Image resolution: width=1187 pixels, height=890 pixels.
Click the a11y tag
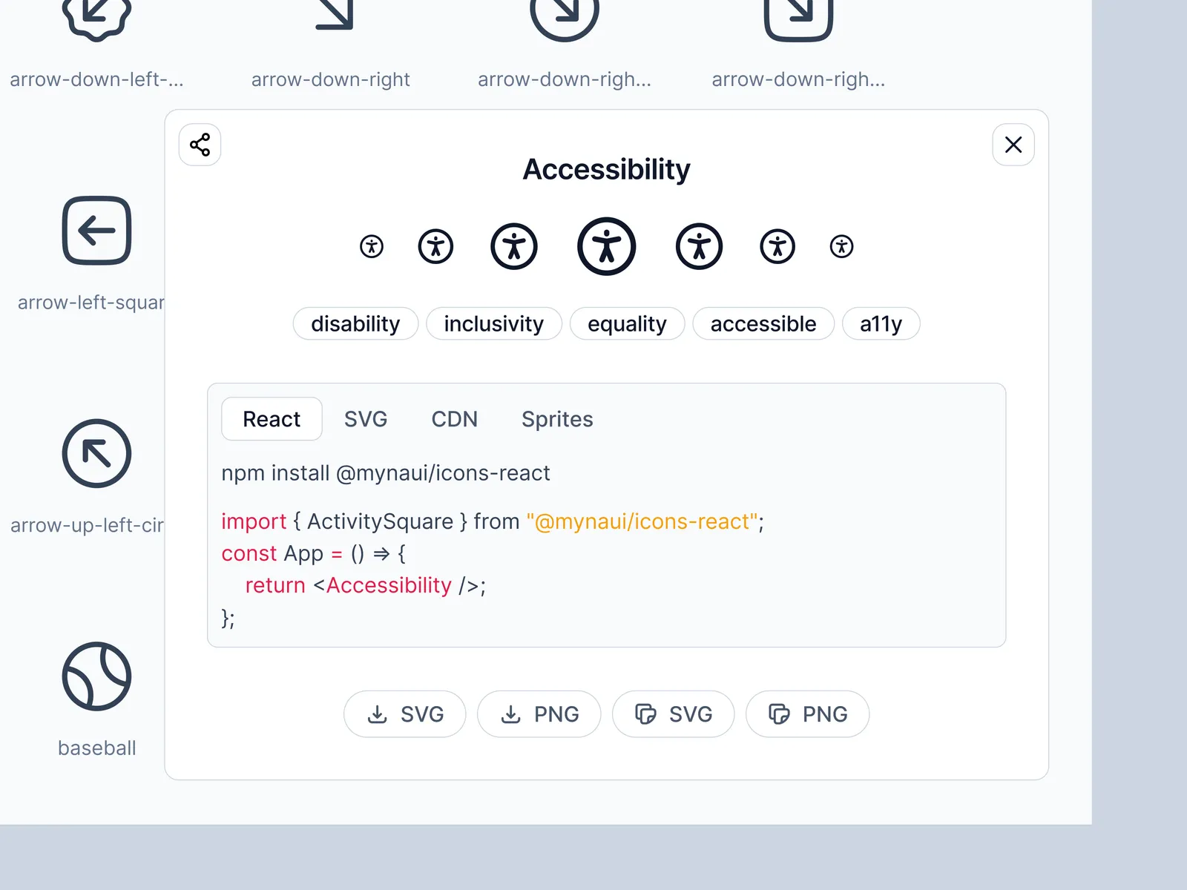coord(881,324)
